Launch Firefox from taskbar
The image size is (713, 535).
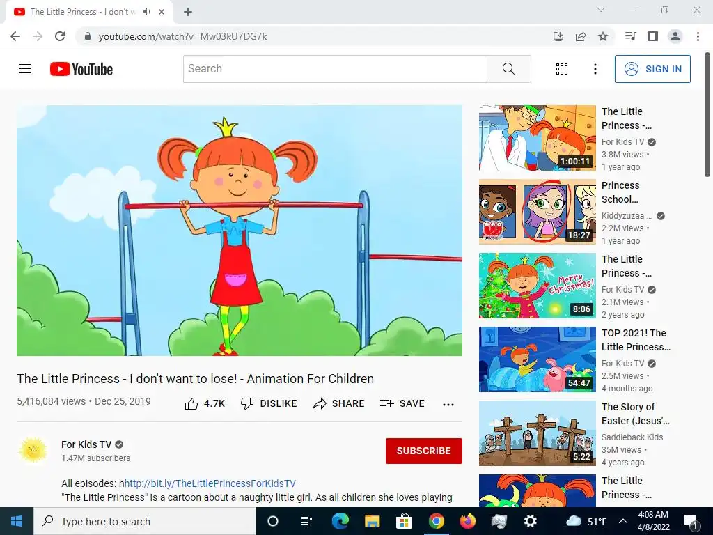pyautogui.click(x=467, y=521)
